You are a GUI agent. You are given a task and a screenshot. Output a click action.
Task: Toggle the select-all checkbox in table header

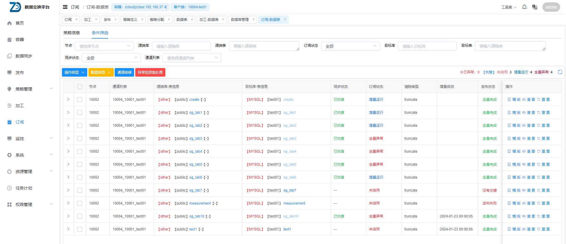pos(80,87)
